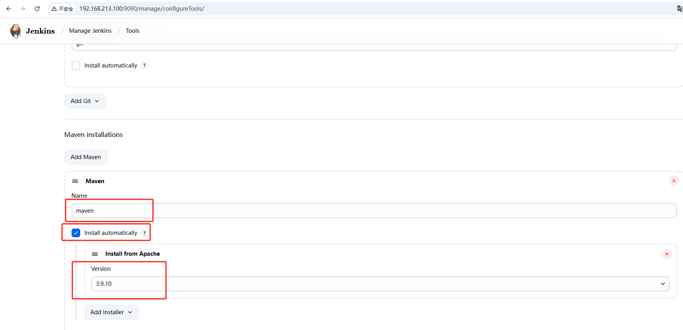683x330 pixels.
Task: Click the translate icon in address bar
Action: click(x=680, y=9)
